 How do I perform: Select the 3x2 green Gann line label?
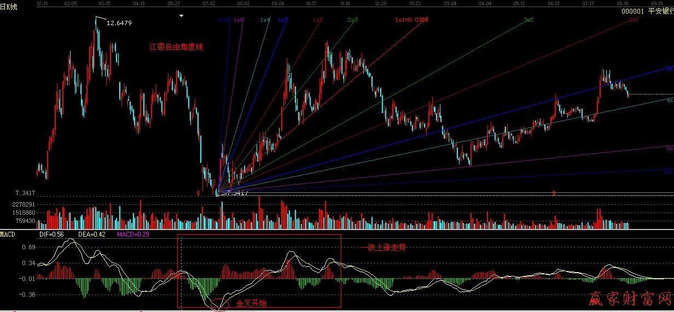528,20
